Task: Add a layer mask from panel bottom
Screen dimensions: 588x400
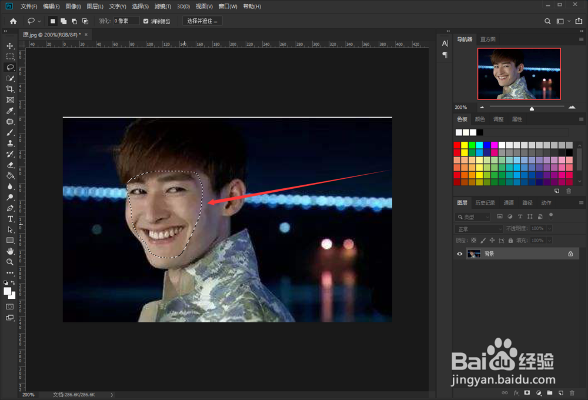Action: [x=527, y=393]
